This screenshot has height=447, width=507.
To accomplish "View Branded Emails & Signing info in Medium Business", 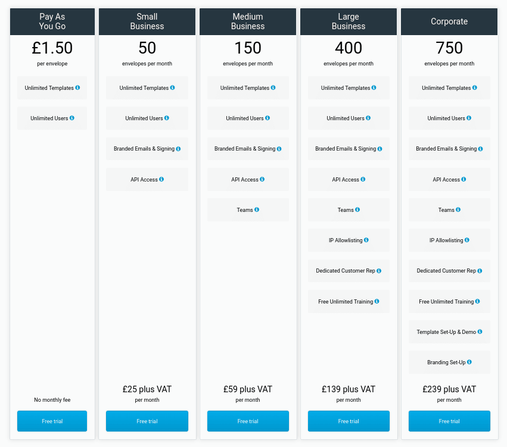I will pos(279,149).
